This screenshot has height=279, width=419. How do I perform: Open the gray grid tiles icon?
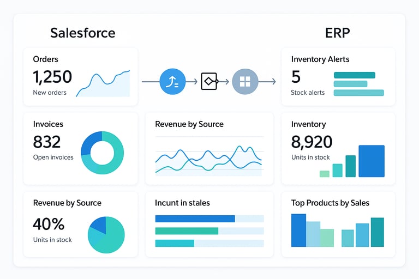tap(245, 81)
